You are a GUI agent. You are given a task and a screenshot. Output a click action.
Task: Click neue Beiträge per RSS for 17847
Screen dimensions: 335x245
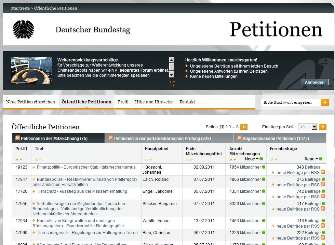298,185
